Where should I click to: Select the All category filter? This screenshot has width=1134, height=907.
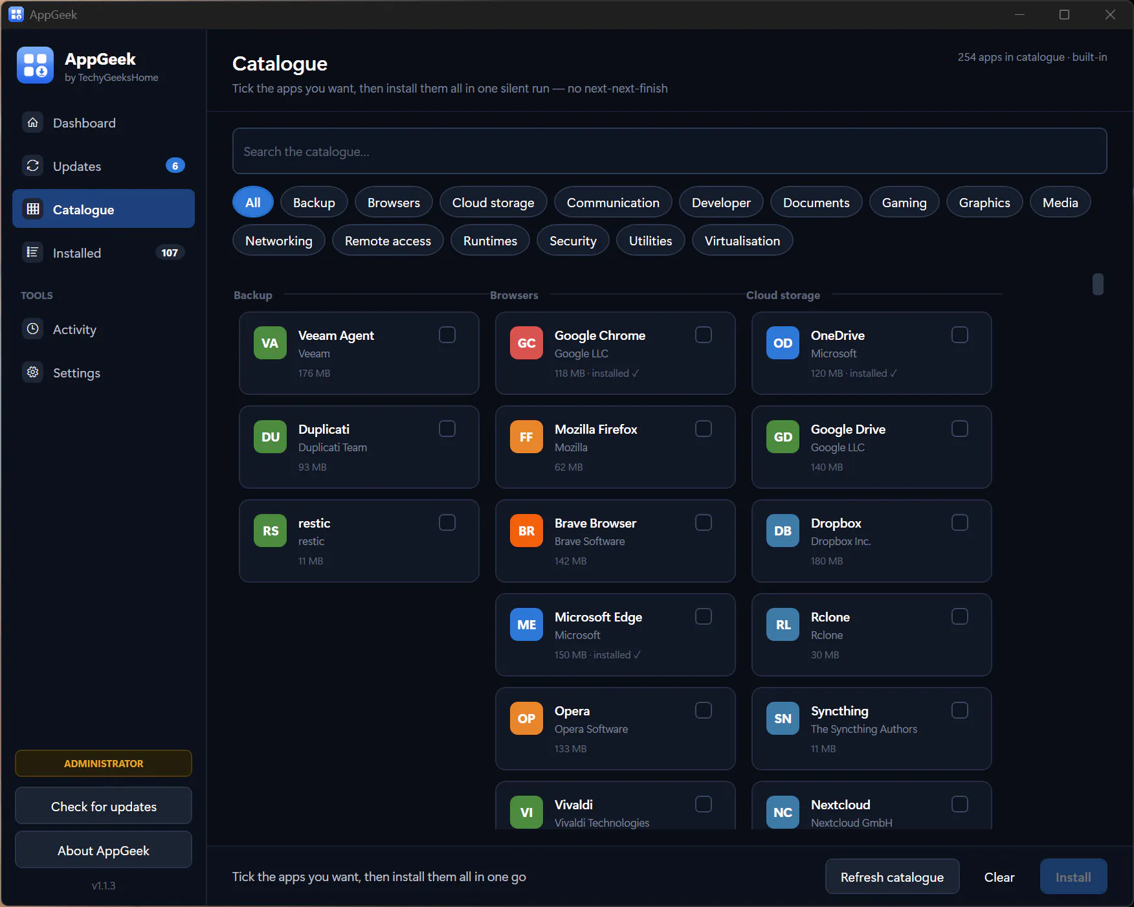(x=253, y=202)
